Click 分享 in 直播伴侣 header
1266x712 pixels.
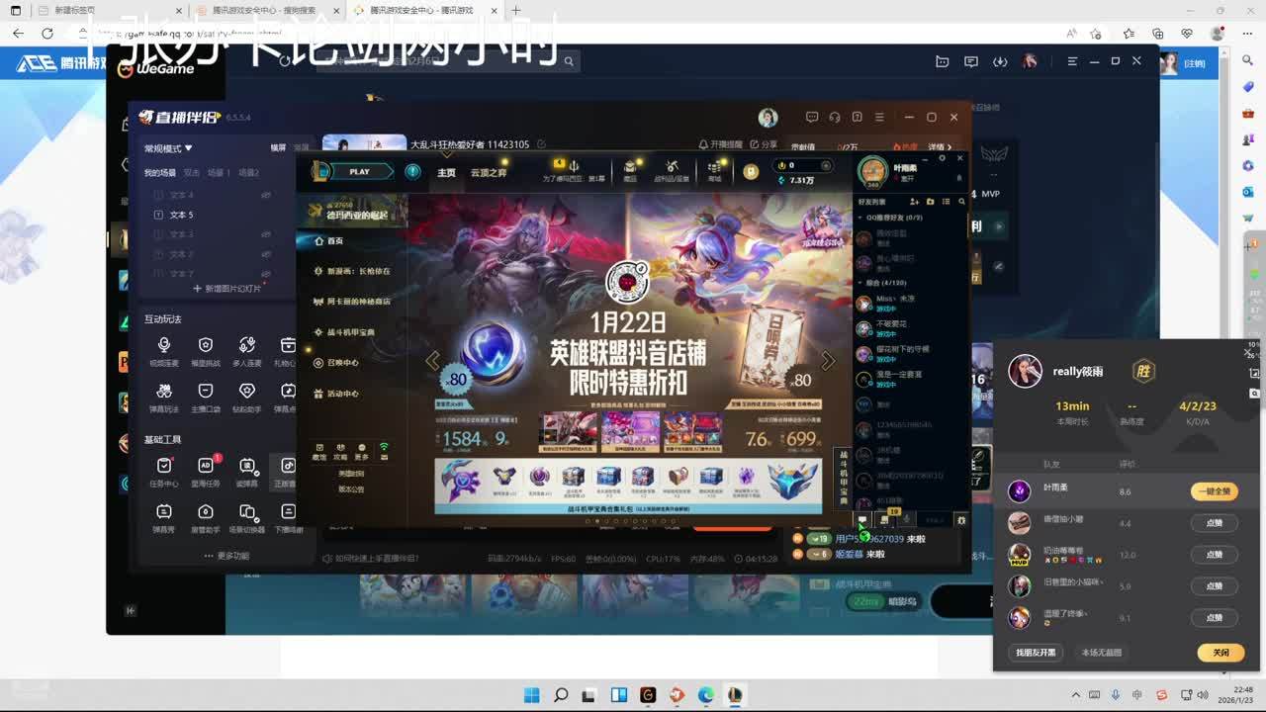[765, 144]
